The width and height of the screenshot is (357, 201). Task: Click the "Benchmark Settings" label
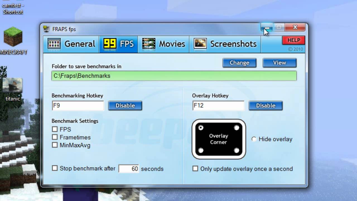point(75,121)
